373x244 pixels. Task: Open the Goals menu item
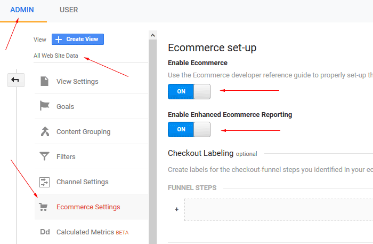[91, 106]
